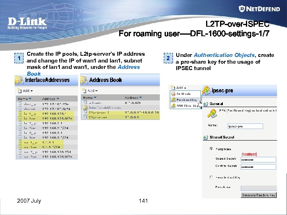Click the lan2_ip row icon
The image size is (287, 215).
[20, 123]
